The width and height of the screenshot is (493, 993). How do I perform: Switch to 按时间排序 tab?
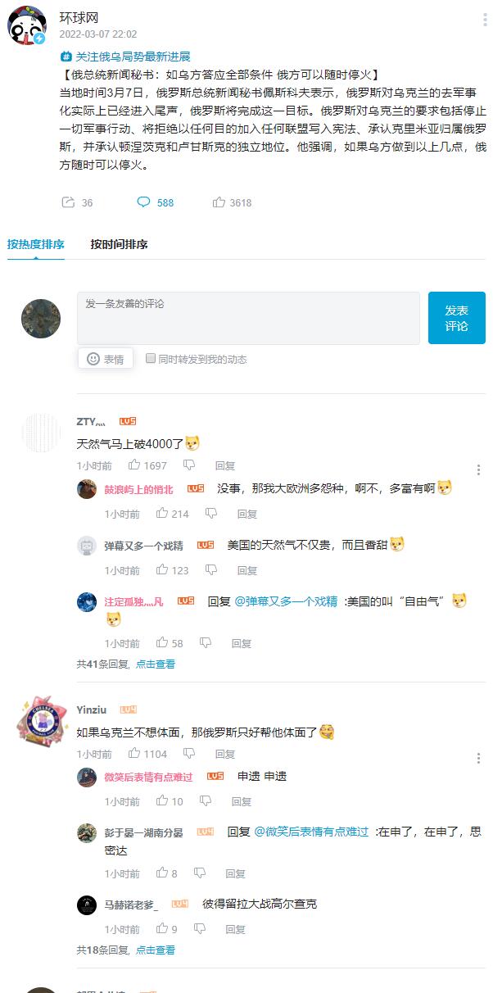tap(119, 244)
